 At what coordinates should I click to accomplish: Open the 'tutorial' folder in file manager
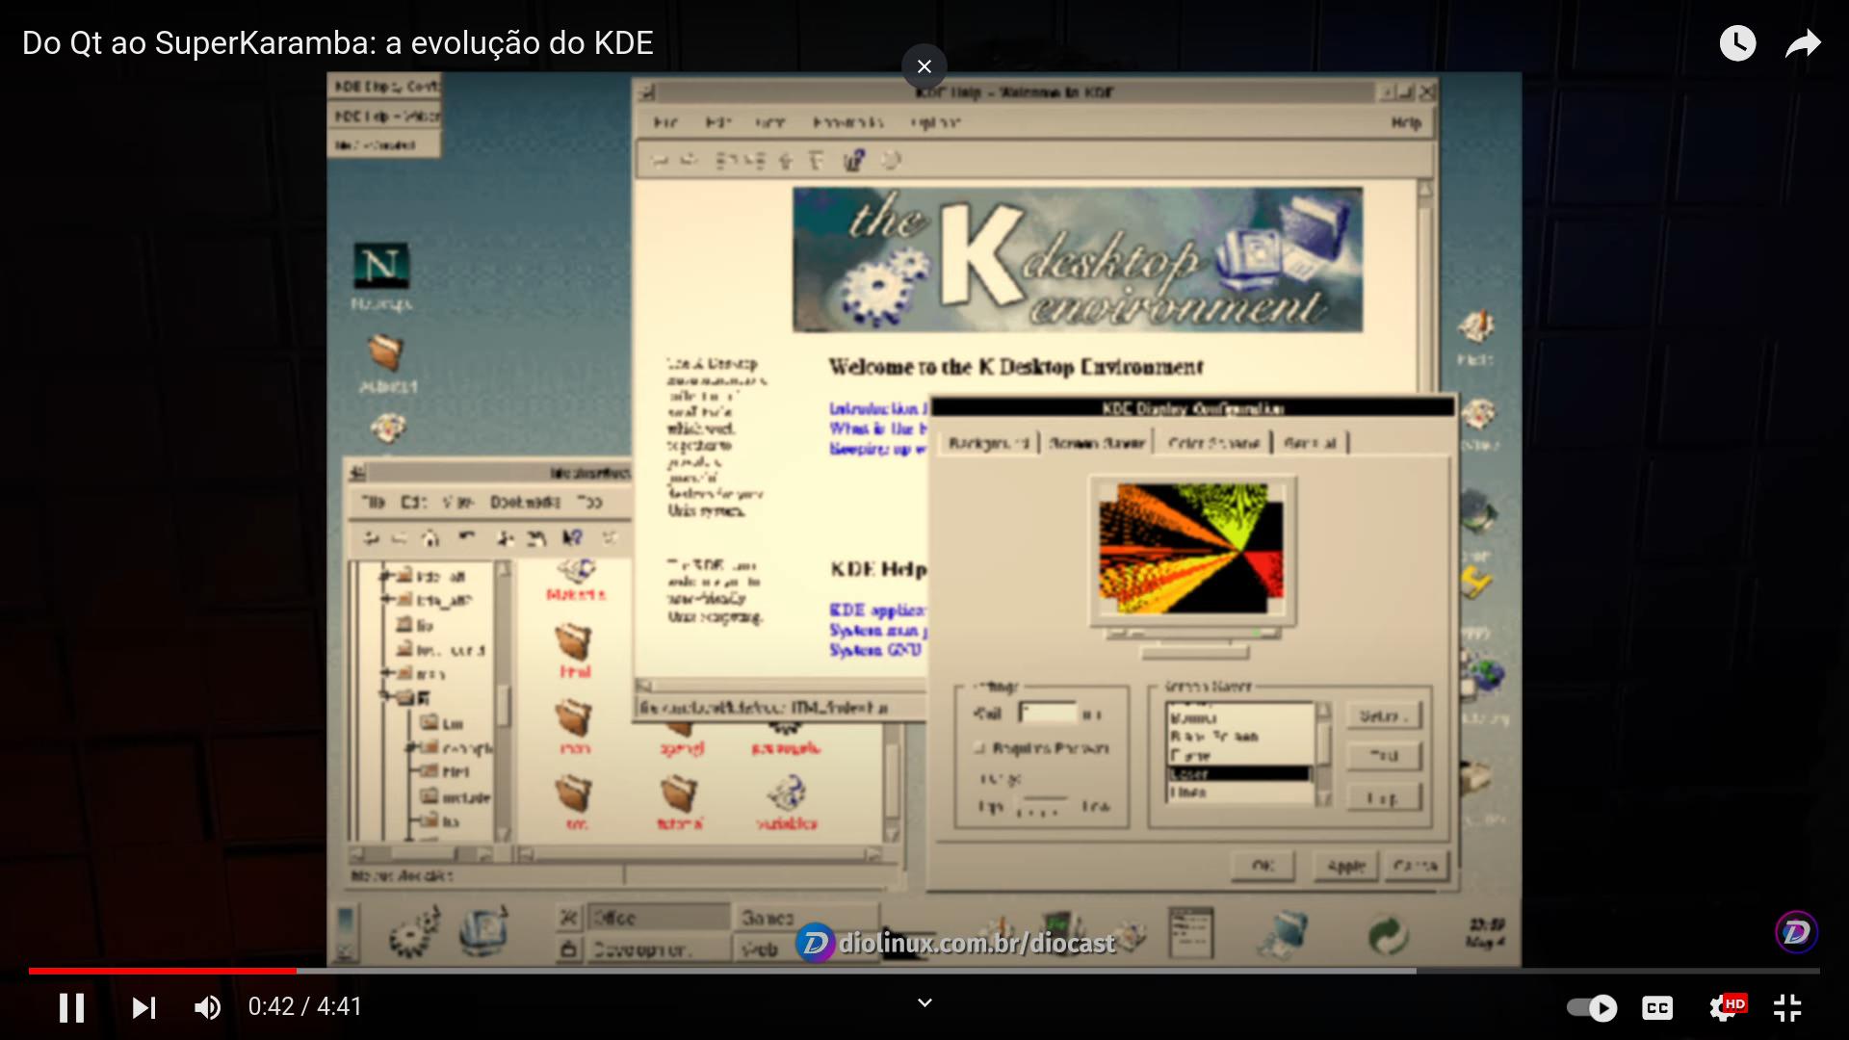(680, 802)
